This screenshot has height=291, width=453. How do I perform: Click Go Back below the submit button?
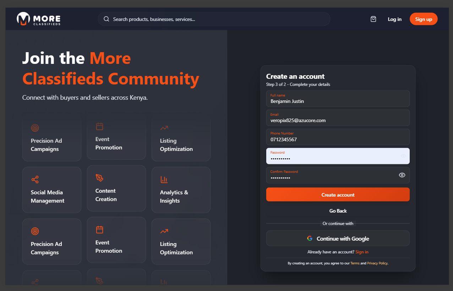point(338,210)
